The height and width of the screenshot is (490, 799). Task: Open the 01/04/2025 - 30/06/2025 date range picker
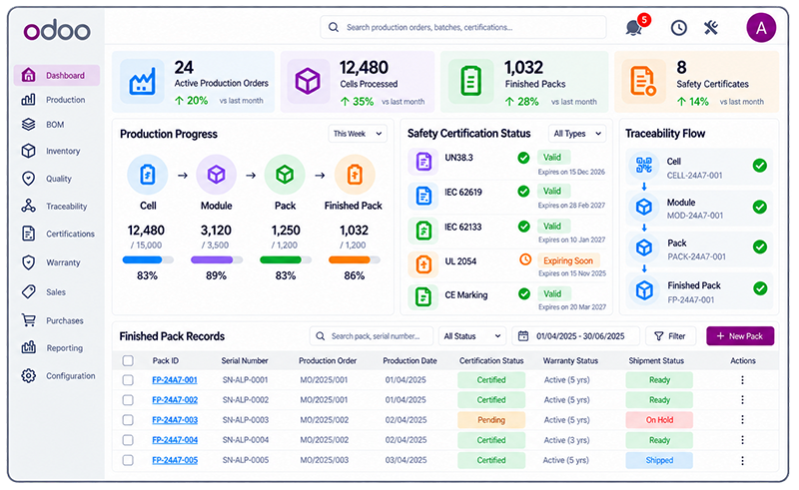(576, 336)
